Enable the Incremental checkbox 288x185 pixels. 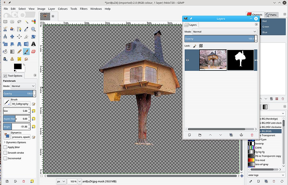click(5, 158)
